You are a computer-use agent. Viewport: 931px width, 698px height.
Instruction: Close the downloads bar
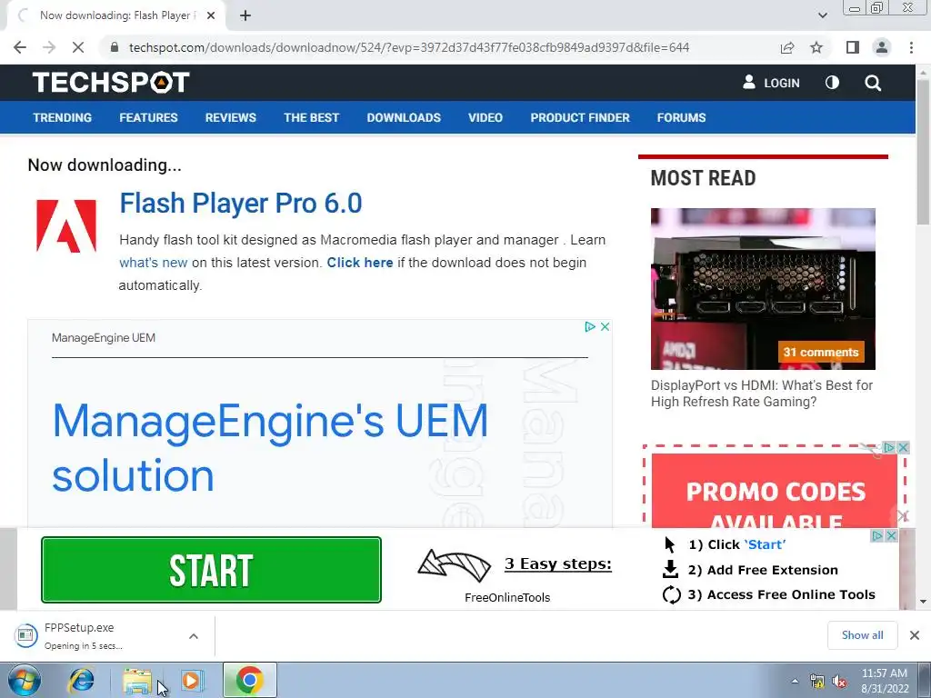click(915, 635)
